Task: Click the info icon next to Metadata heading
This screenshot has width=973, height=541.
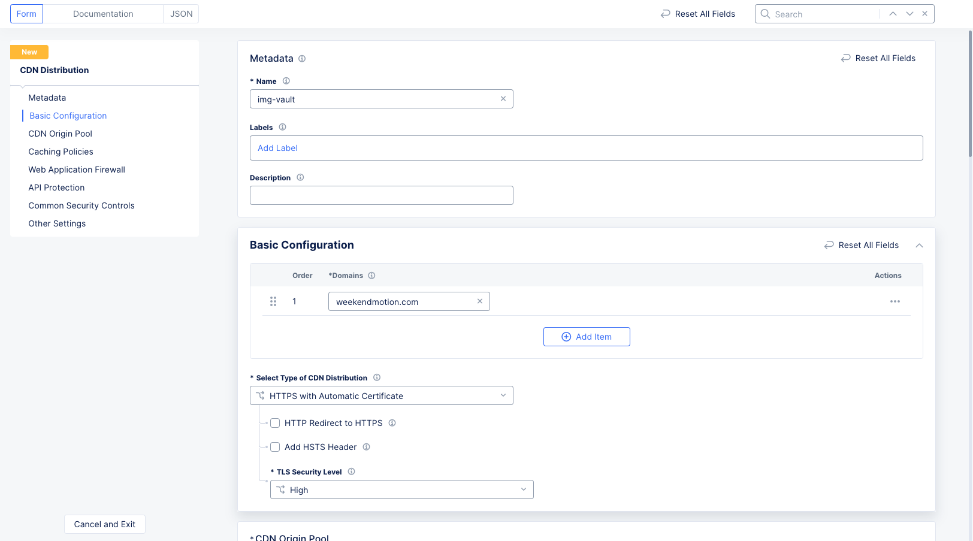Action: 302,59
